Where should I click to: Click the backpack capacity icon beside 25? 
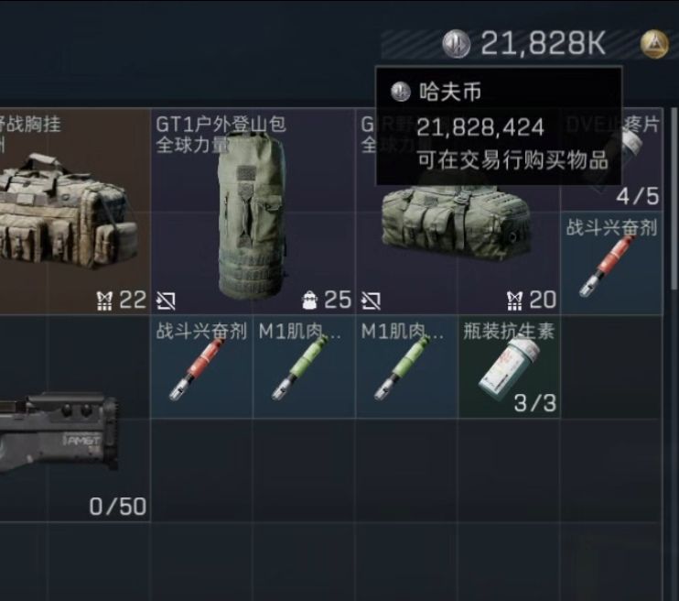[x=308, y=300]
